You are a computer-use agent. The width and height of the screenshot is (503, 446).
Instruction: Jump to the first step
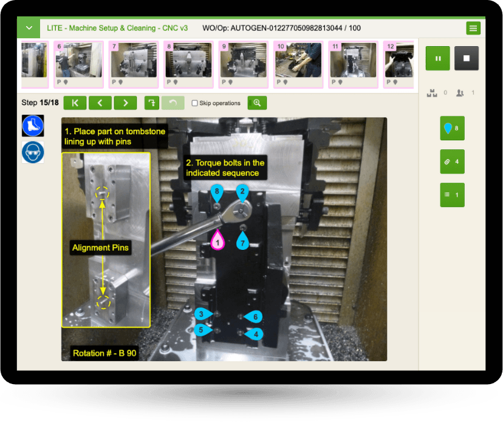tap(75, 103)
